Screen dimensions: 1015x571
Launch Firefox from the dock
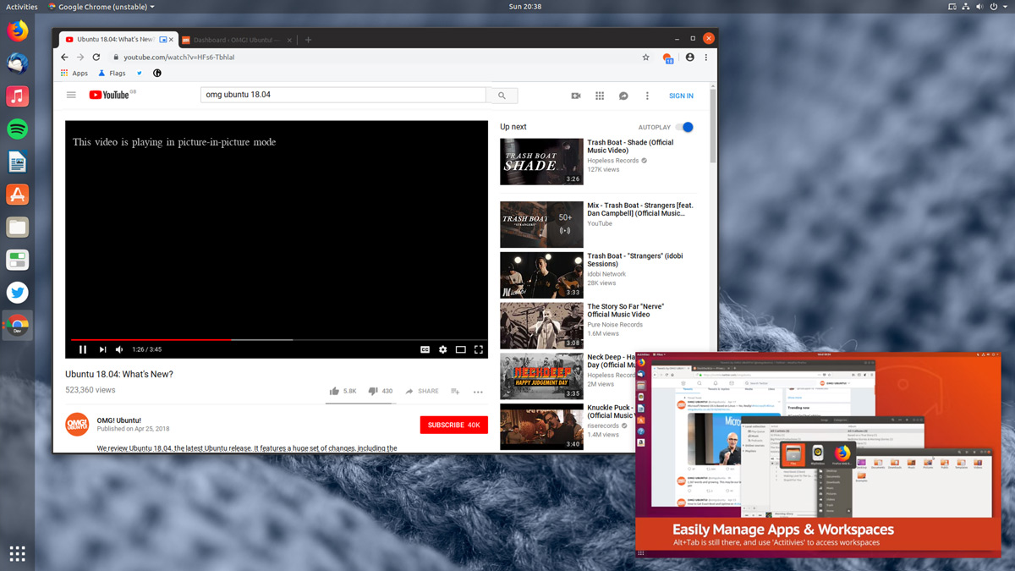click(17, 31)
